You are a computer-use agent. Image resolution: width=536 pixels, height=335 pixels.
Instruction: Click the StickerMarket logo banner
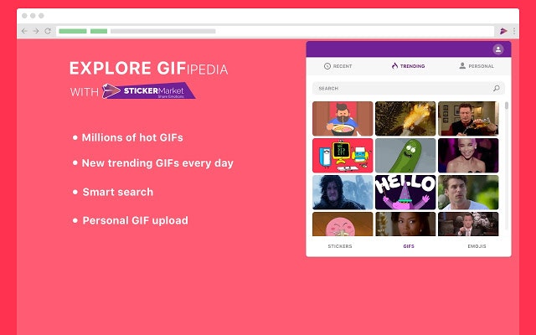click(149, 91)
